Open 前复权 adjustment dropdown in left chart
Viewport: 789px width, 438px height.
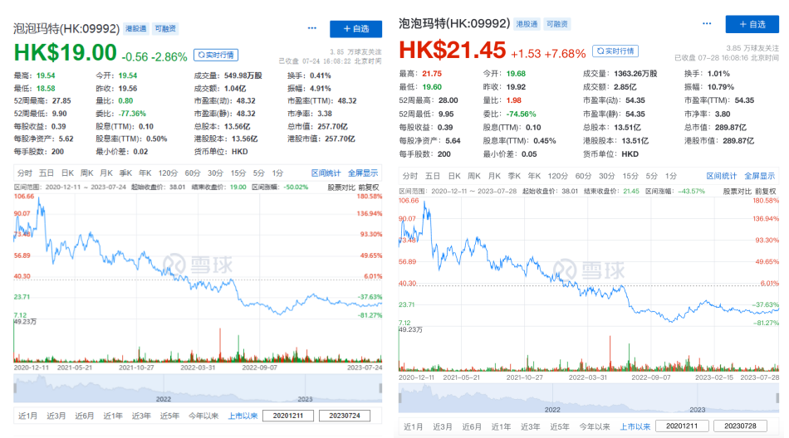pos(369,188)
